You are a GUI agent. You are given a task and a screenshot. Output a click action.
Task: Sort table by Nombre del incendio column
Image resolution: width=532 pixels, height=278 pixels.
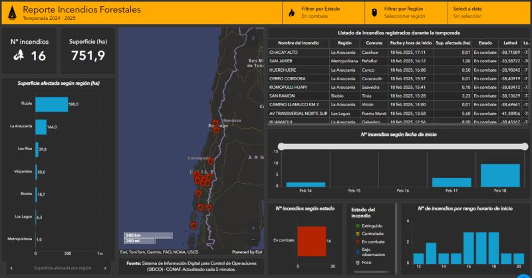point(298,43)
